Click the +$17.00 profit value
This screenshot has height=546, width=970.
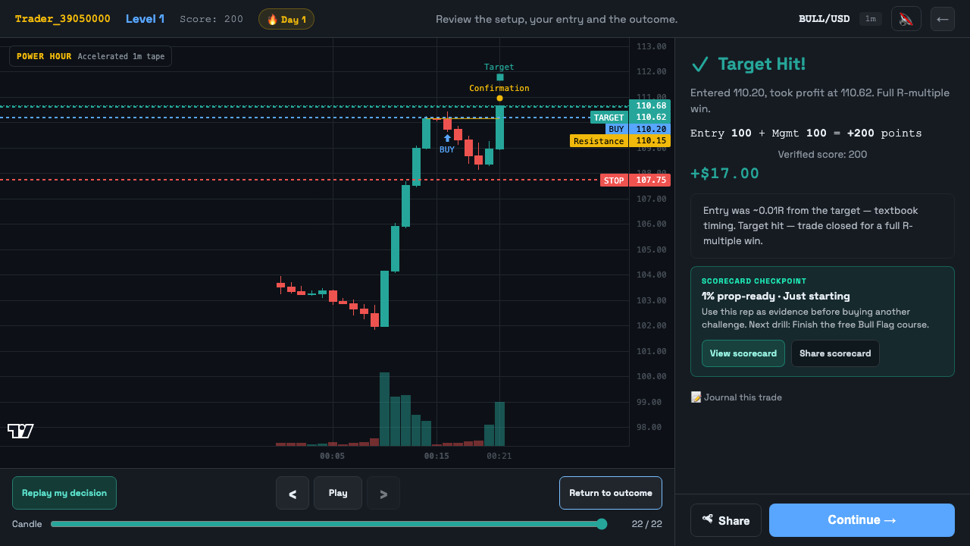coord(724,174)
